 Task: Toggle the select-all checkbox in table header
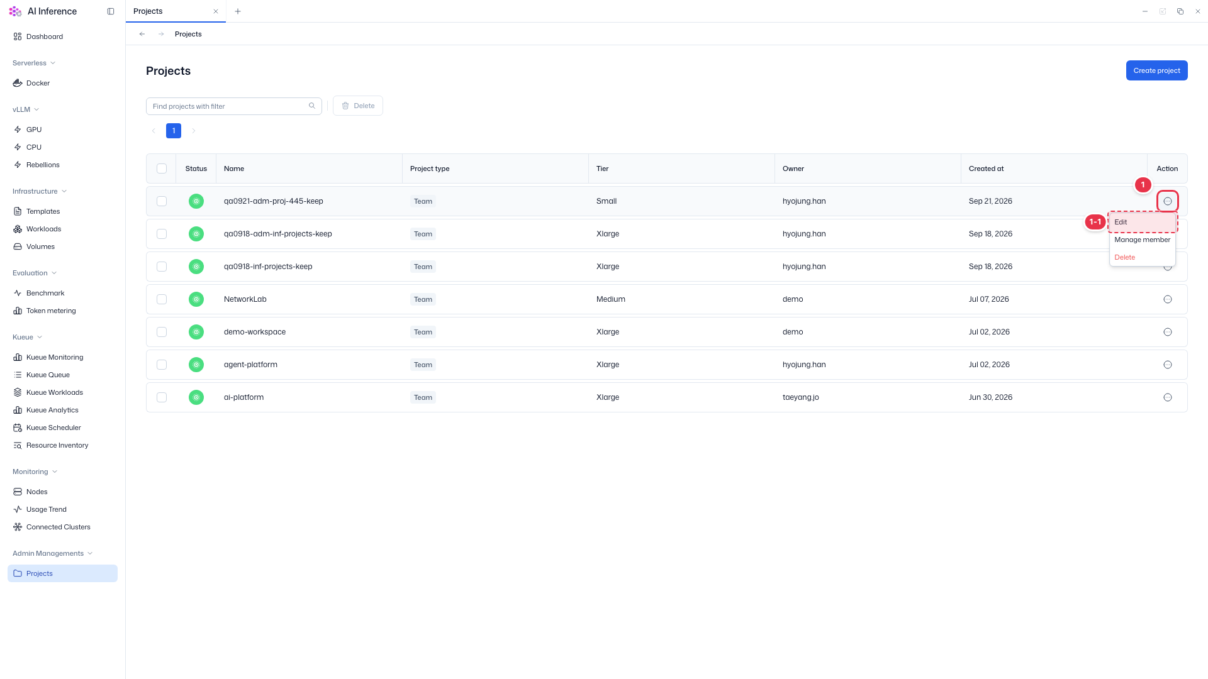pos(162,168)
